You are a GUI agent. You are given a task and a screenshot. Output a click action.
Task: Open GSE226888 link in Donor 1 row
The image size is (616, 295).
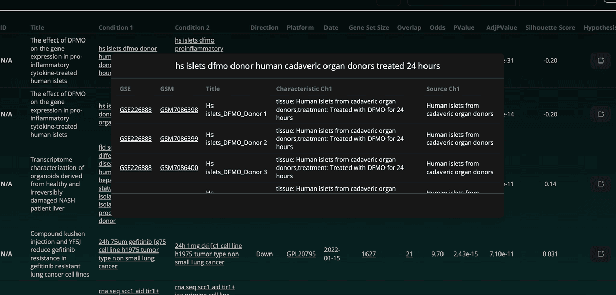tap(136, 110)
